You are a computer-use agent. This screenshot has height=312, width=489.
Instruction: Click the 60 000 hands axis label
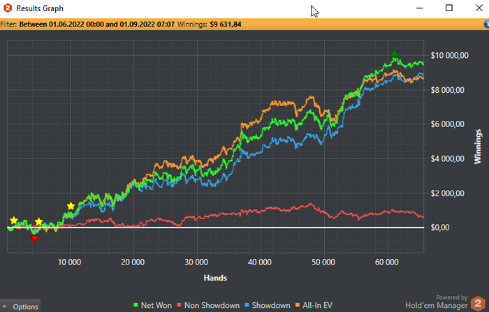pyautogui.click(x=387, y=262)
